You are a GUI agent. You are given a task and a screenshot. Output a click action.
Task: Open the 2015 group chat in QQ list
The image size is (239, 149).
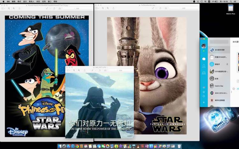pyautogui.click(x=219, y=71)
